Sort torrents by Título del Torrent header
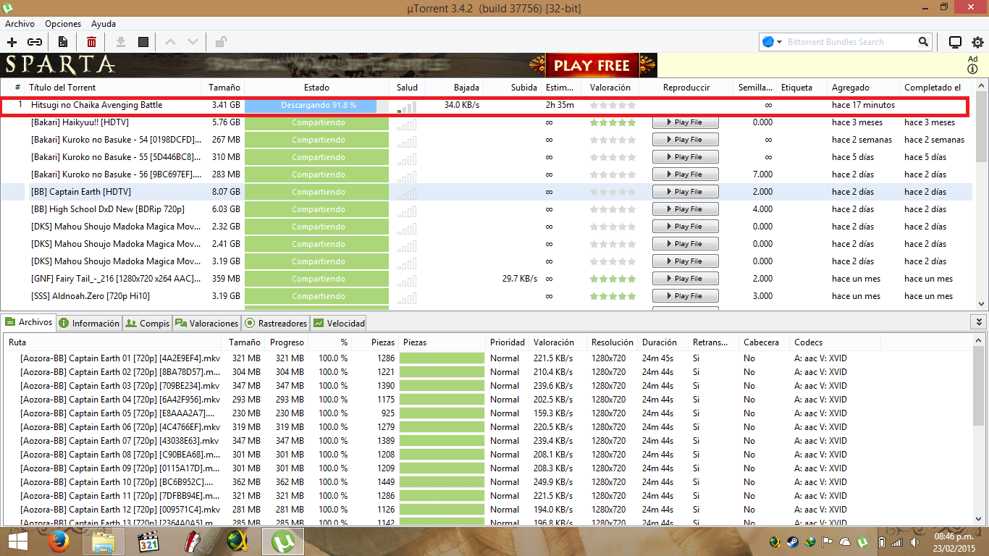Screen dimensions: 989x556 point(113,88)
